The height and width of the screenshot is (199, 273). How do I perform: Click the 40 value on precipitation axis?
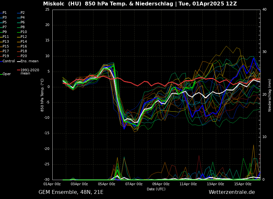tap(264, 10)
